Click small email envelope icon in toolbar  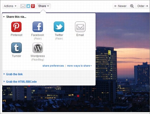coord(23,6)
